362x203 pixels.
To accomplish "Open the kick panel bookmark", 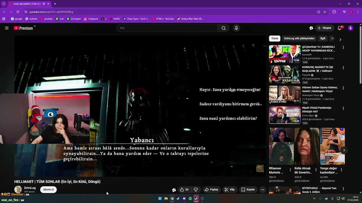I will point(74,19).
